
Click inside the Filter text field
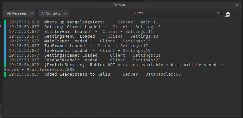pos(175,13)
